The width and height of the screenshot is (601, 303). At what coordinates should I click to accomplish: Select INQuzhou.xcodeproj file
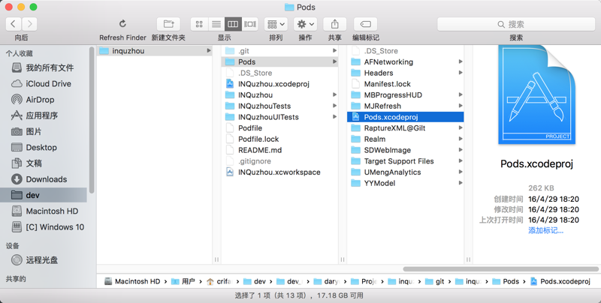pyautogui.click(x=279, y=84)
